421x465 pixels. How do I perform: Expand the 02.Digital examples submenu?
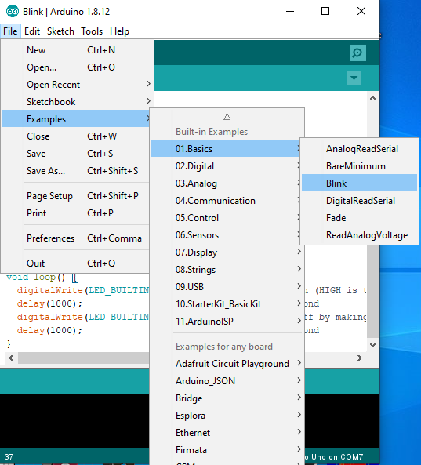tap(227, 165)
